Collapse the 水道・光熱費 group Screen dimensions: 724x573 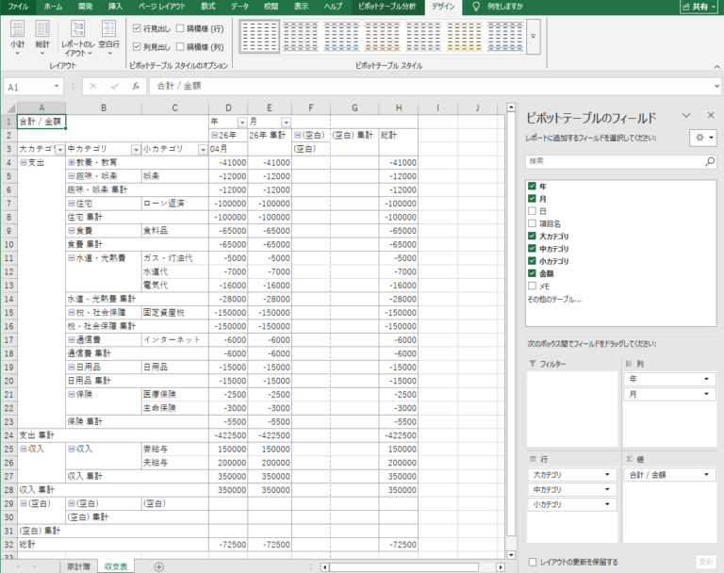pos(72,258)
